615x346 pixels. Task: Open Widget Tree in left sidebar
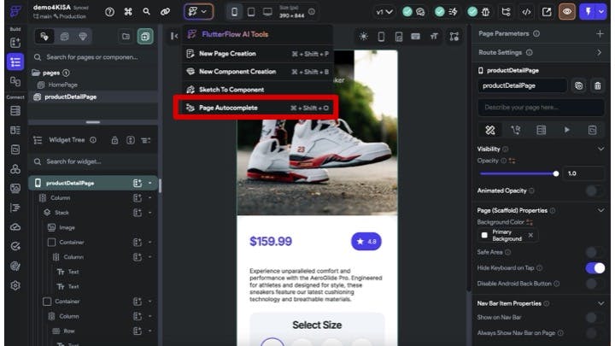click(x=15, y=62)
